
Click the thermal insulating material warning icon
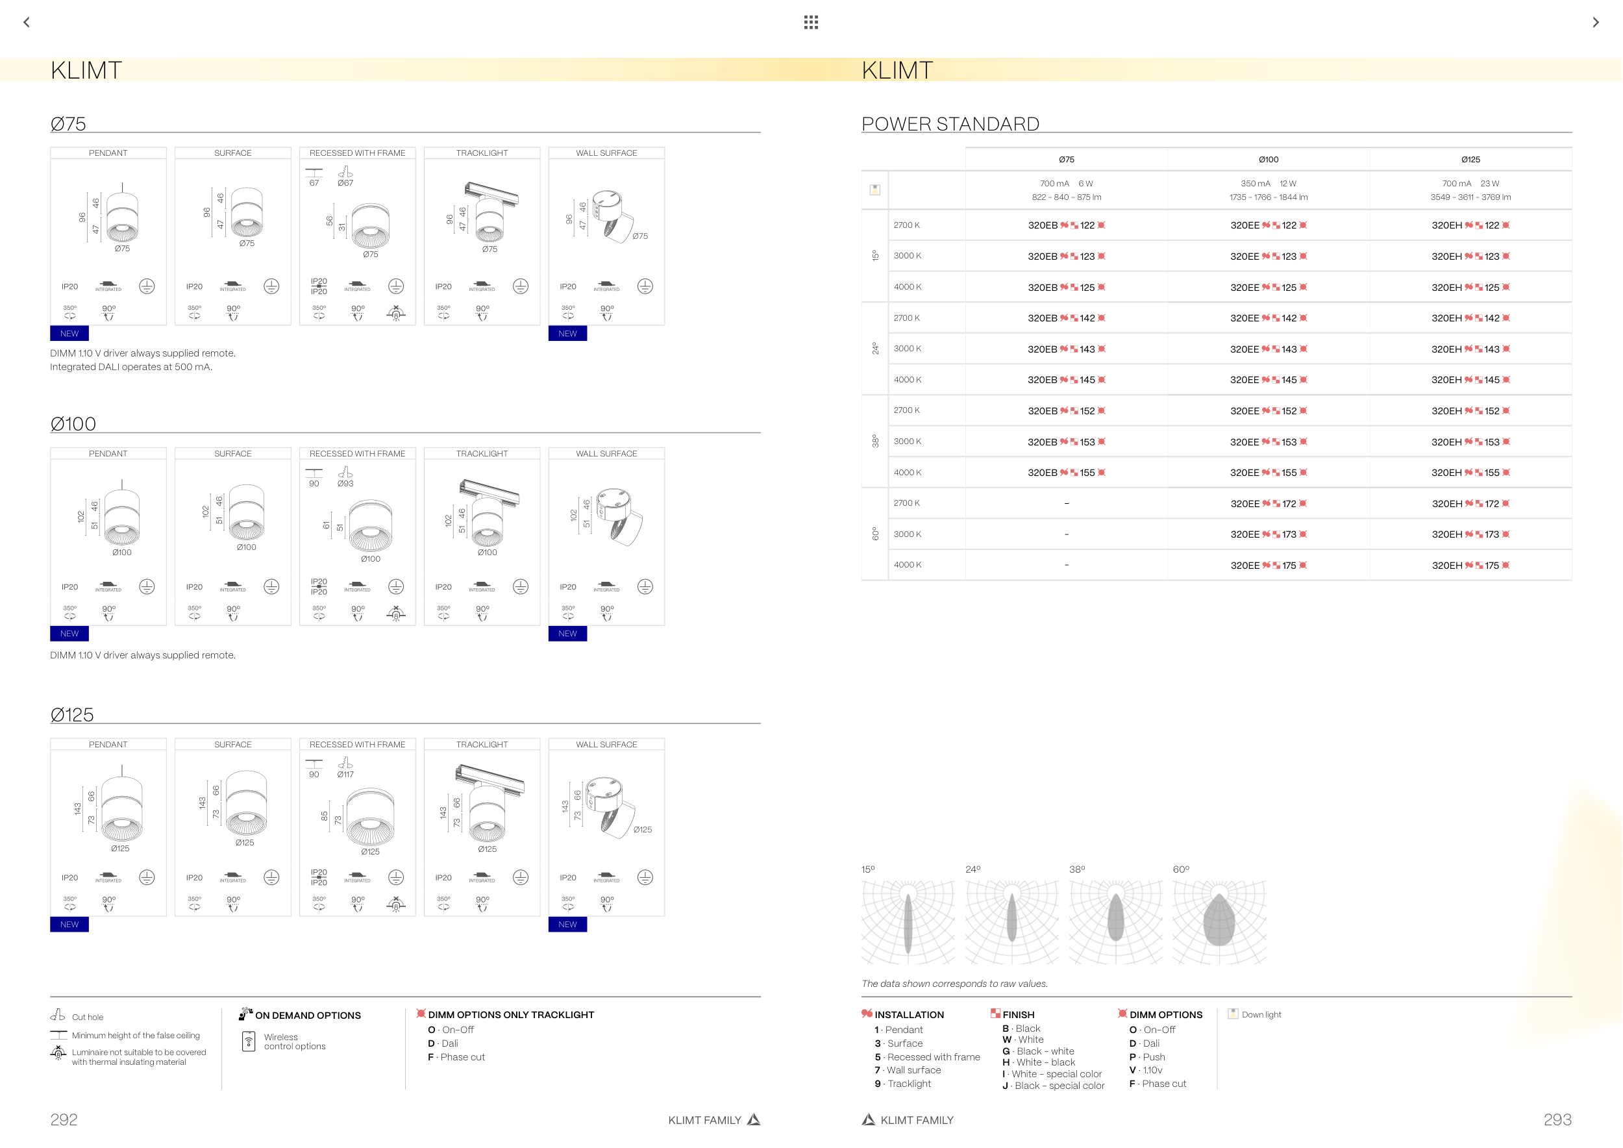(58, 1053)
